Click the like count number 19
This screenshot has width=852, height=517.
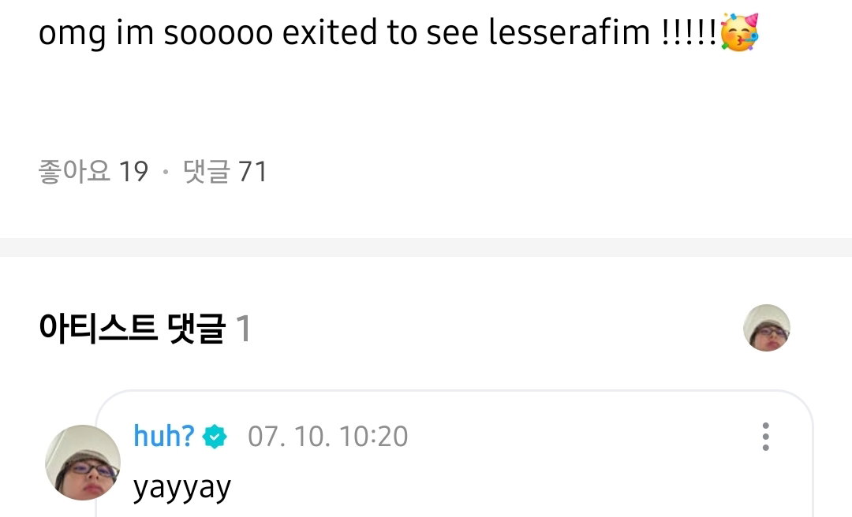133,172
